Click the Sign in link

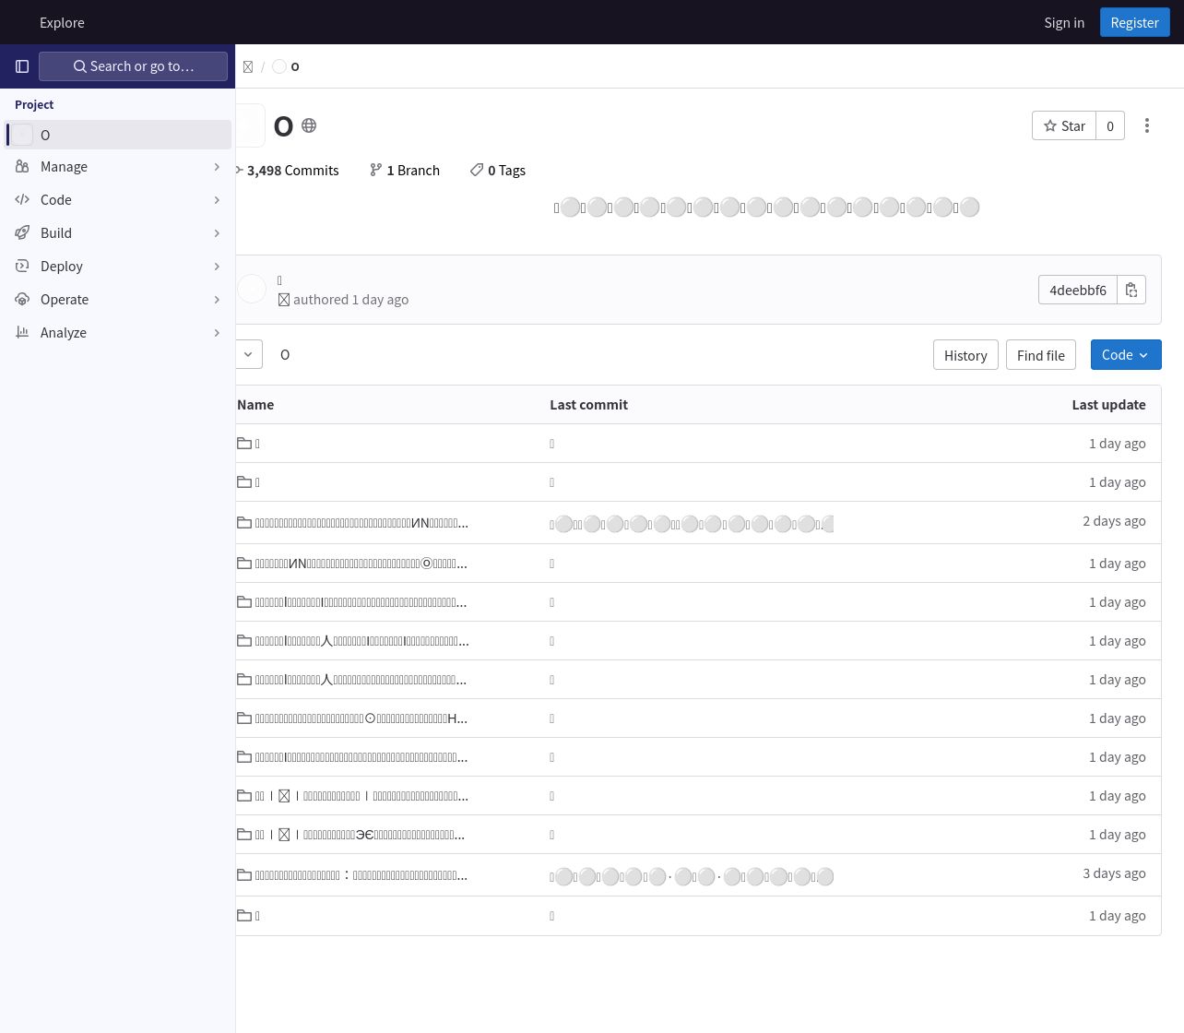[x=1064, y=22]
